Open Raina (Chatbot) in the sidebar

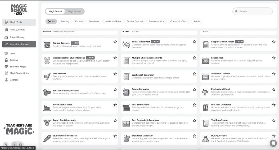coord(19,30)
